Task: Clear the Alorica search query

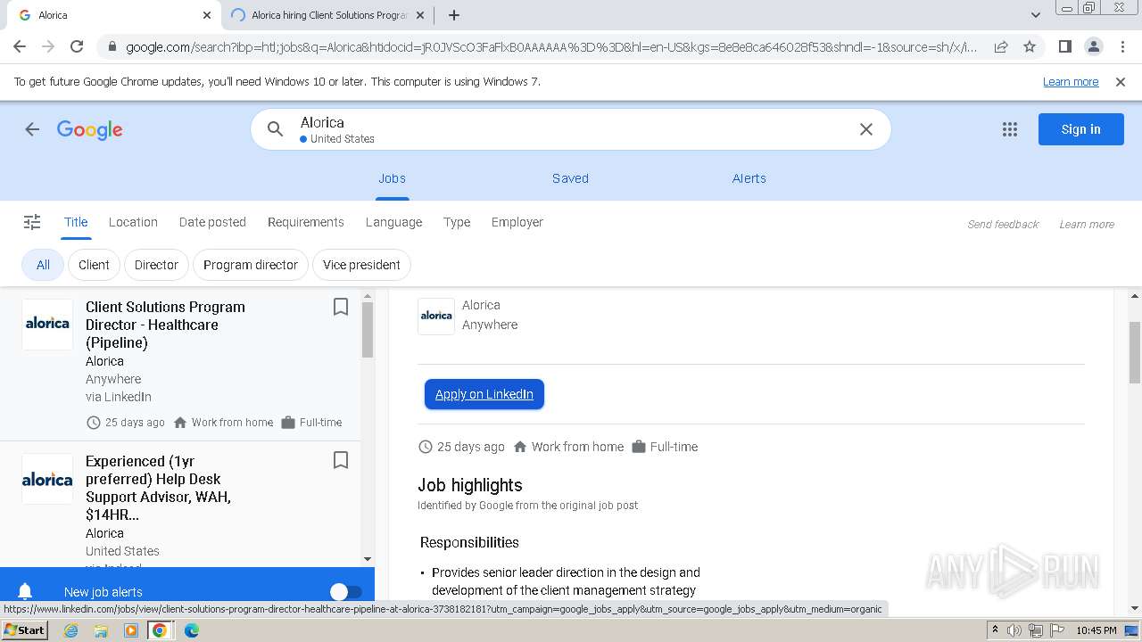Action: point(865,129)
